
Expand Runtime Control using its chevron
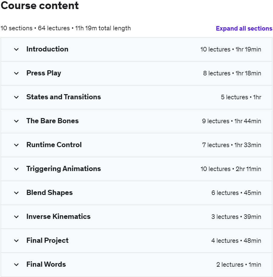point(16,145)
